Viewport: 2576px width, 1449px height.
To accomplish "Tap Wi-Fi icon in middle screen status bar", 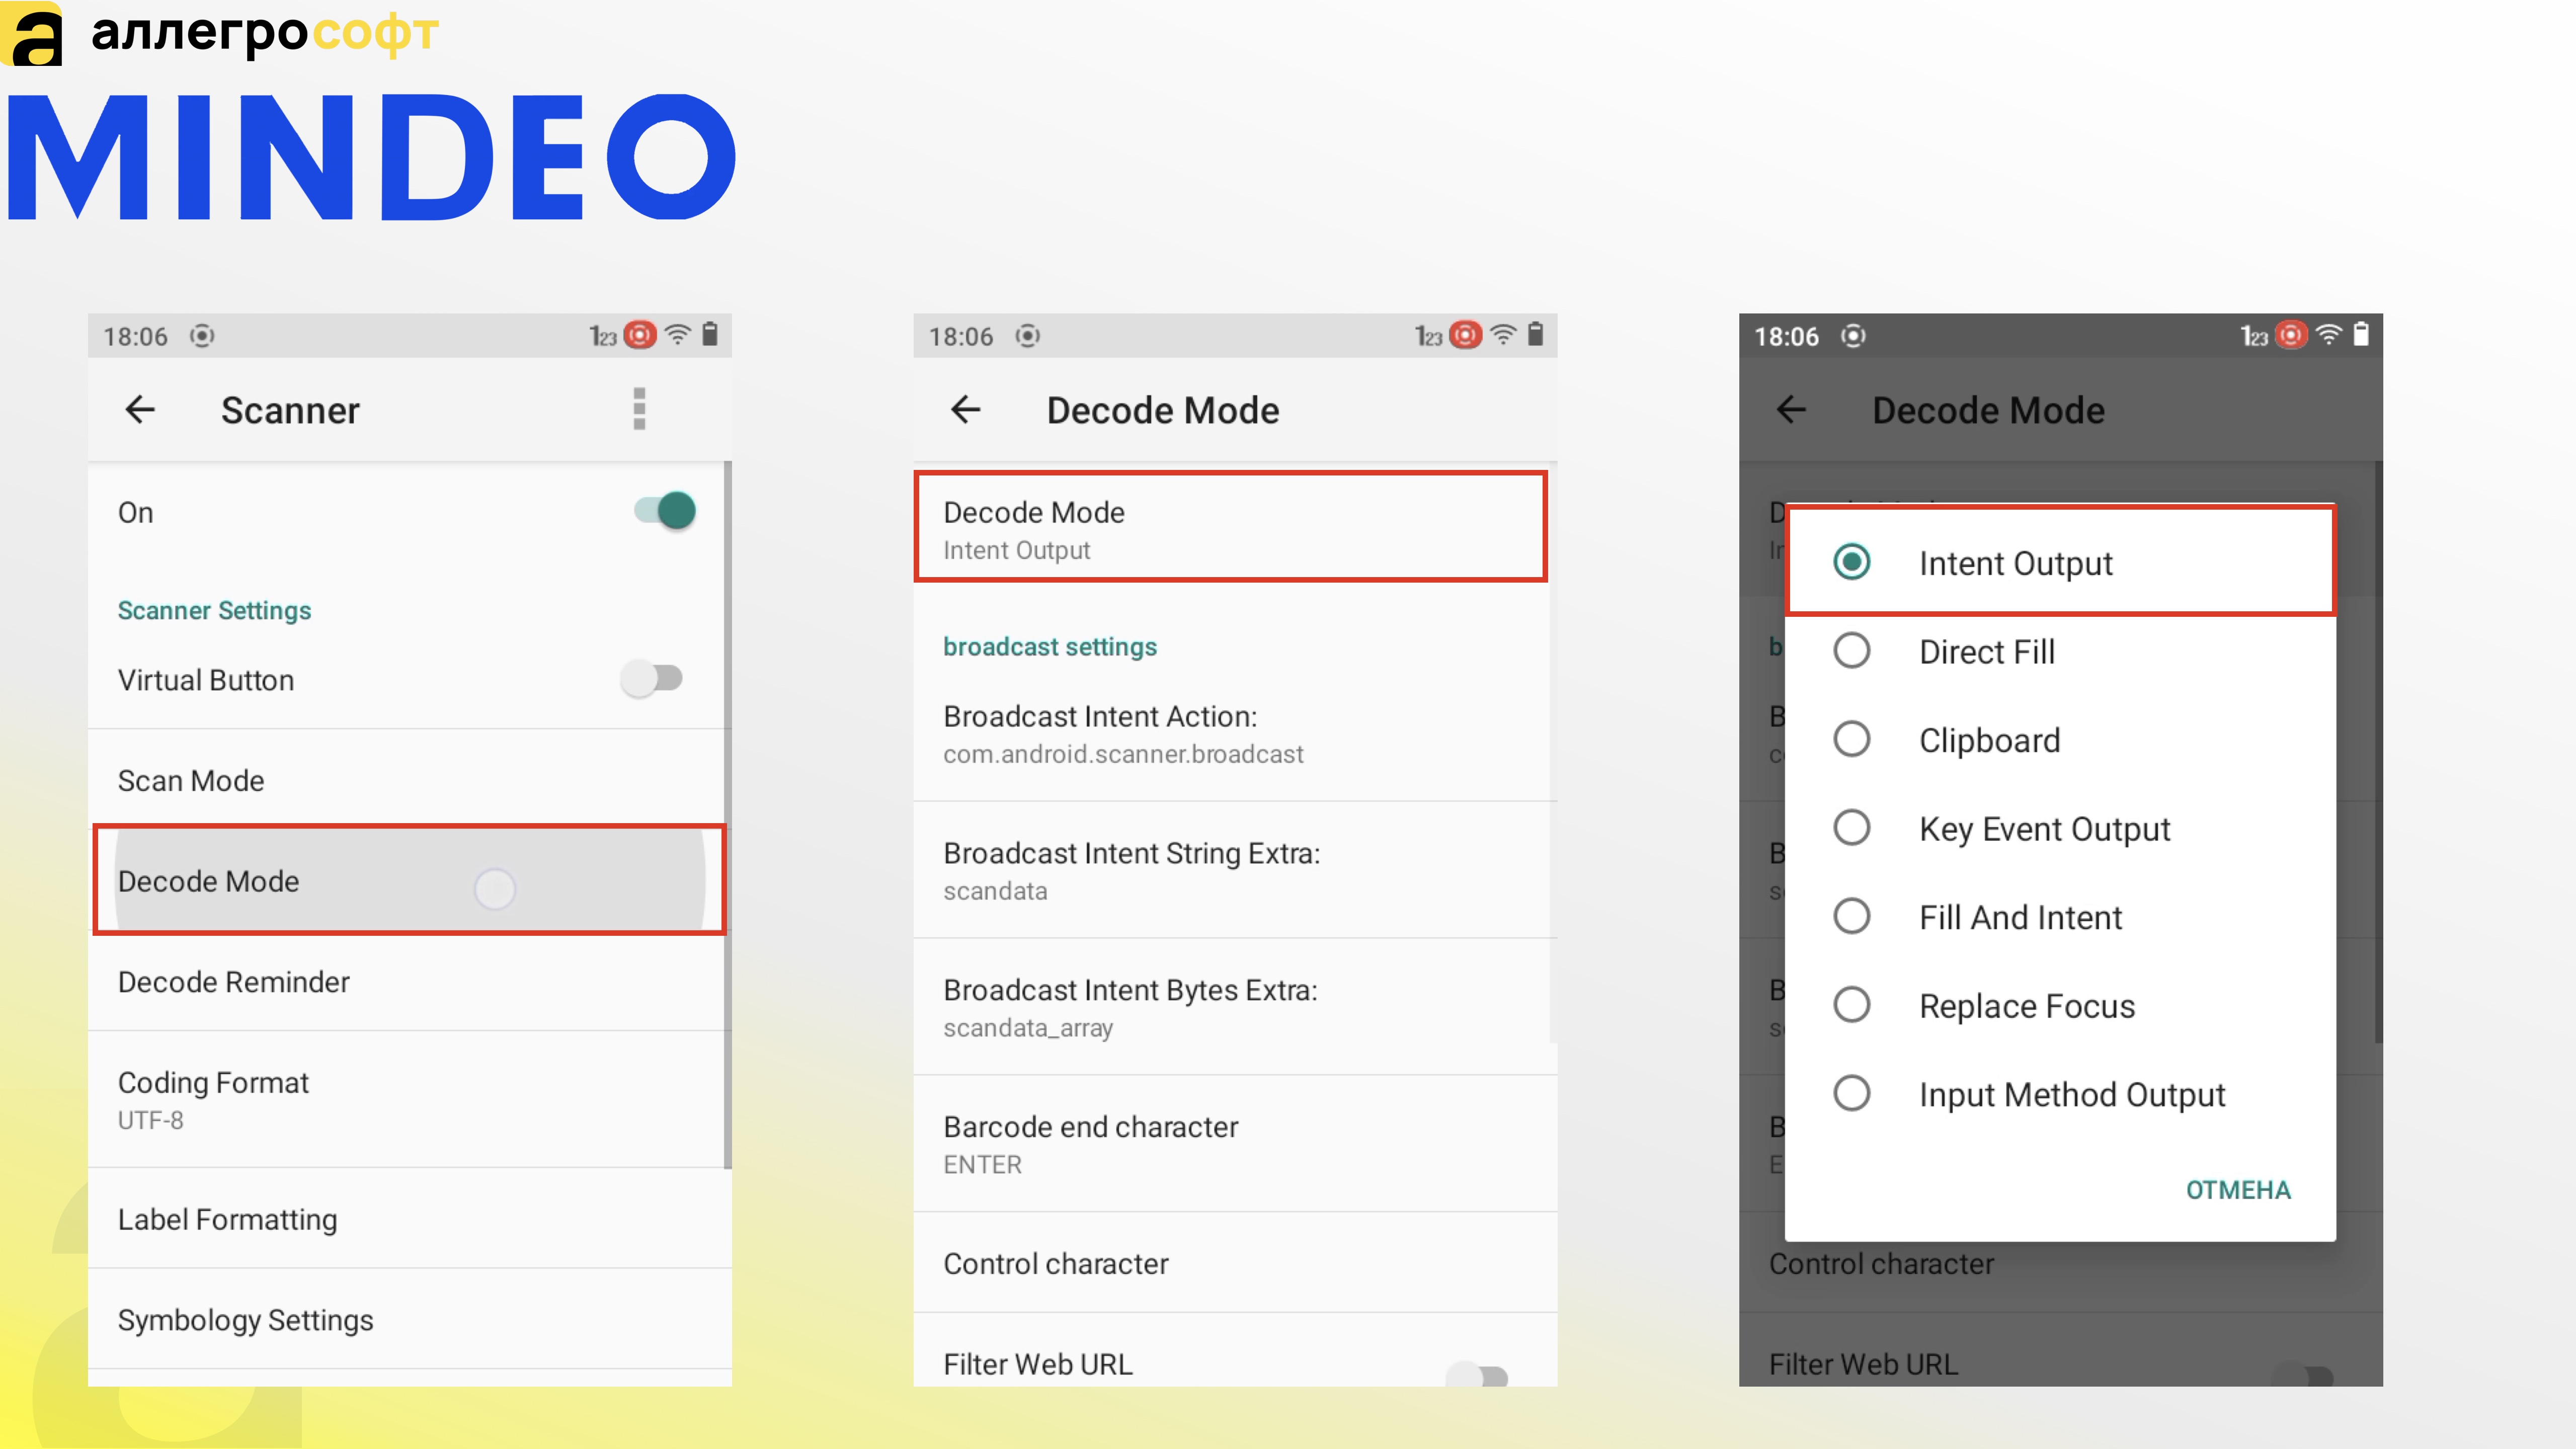I will coord(1503,335).
